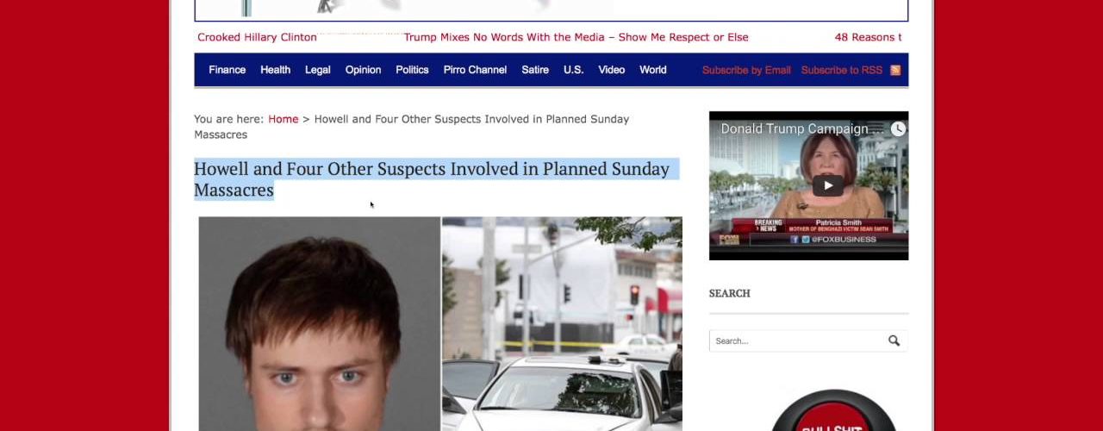The width and height of the screenshot is (1103, 431).
Task: Open the Finance menu item
Action: pos(227,70)
